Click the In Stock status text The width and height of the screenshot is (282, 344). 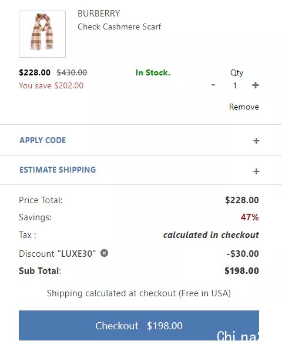click(153, 72)
